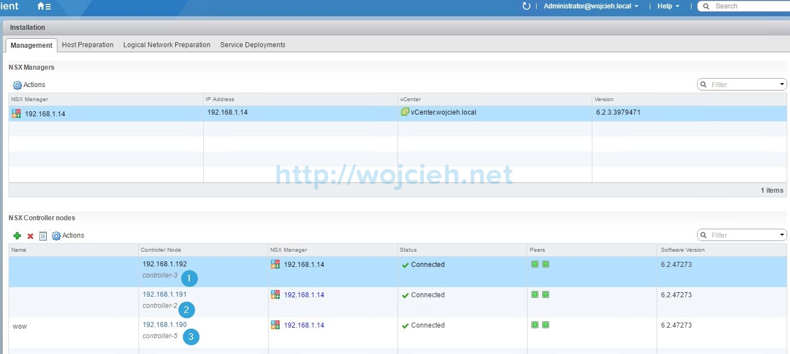Click controller 192.168.1.190 link
The width and height of the screenshot is (790, 354).
click(x=164, y=325)
